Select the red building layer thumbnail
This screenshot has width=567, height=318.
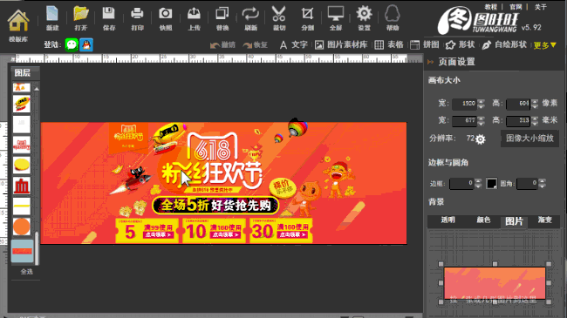(22, 186)
